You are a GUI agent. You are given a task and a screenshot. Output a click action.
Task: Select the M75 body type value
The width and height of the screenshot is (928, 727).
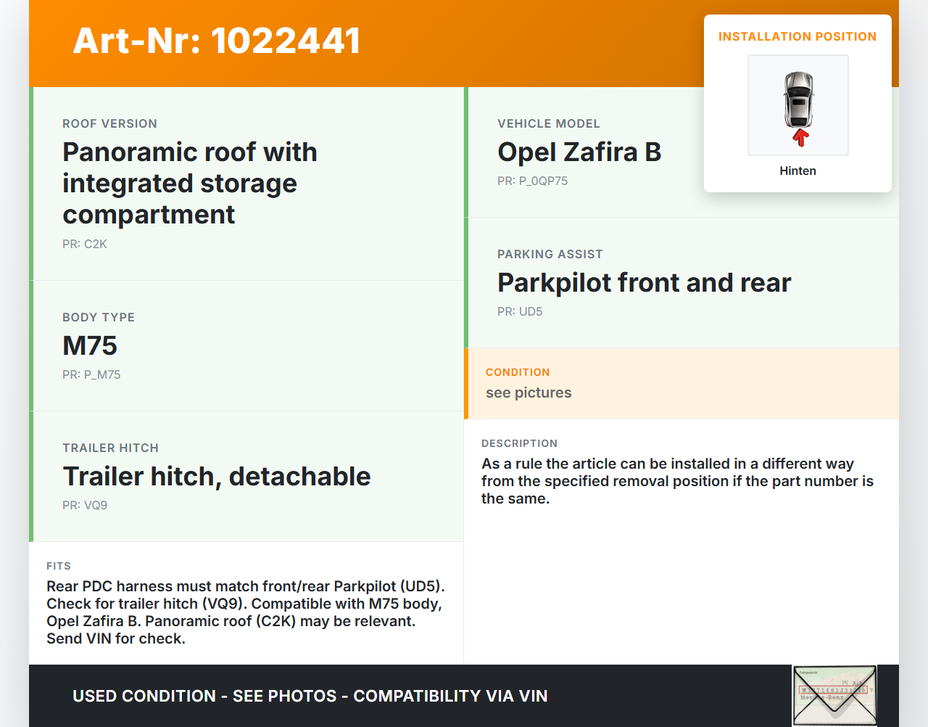[x=90, y=345]
